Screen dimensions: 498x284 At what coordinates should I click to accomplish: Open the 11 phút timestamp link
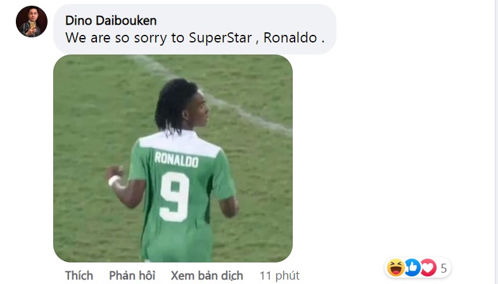click(279, 276)
